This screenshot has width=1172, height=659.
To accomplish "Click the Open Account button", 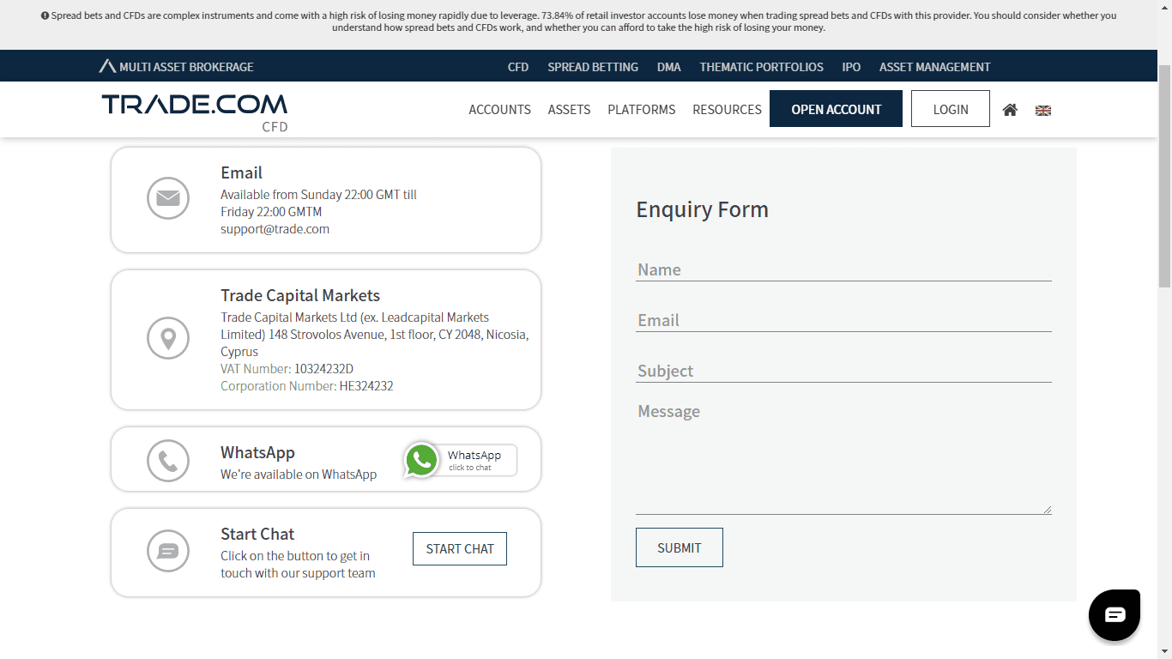I will point(836,109).
